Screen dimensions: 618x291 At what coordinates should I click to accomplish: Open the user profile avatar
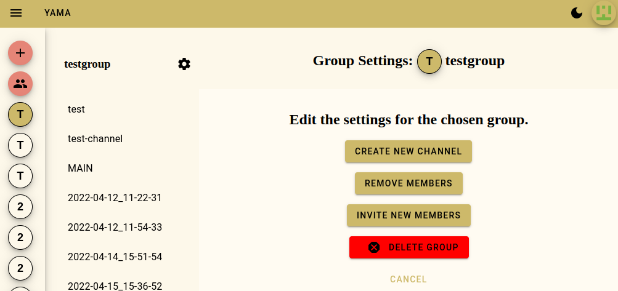[x=604, y=13]
